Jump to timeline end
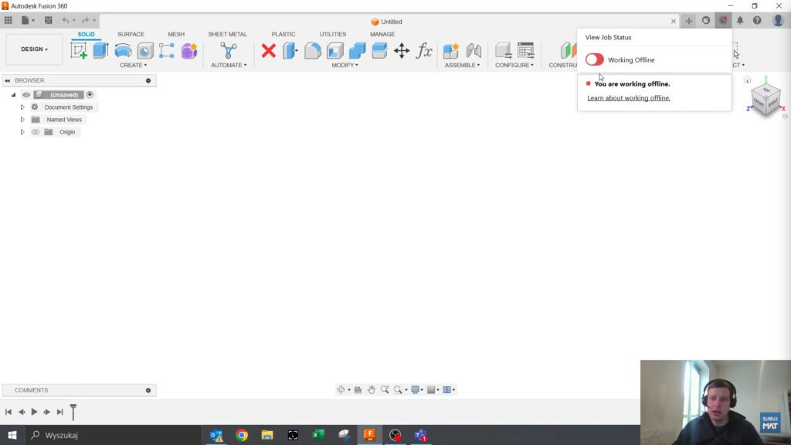This screenshot has height=445, width=791. [60, 412]
